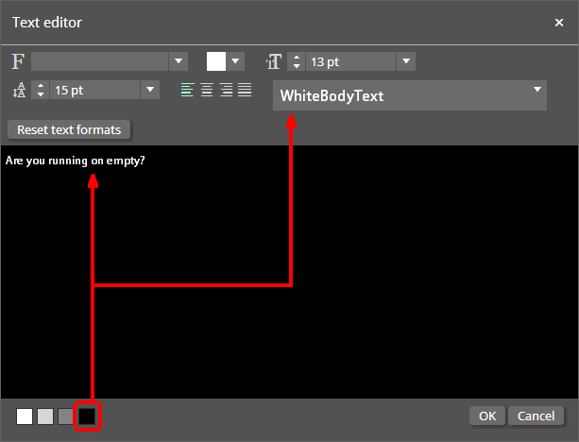
Task: Click the text 'Are you running on empty?'
Action: tap(76, 161)
